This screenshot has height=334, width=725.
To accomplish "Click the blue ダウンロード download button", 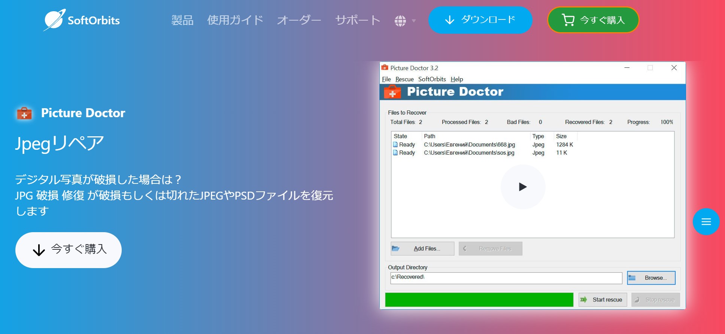I will [480, 20].
